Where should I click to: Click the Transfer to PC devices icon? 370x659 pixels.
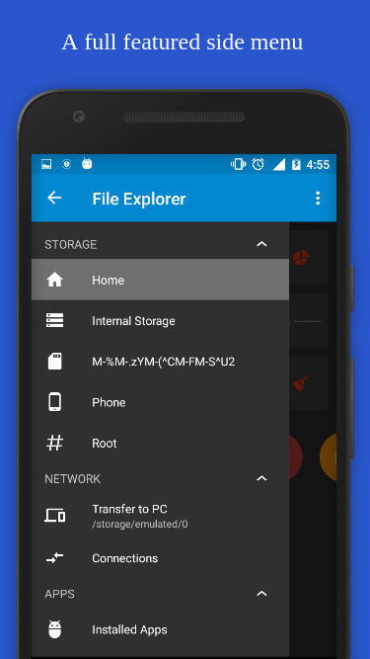(x=55, y=516)
